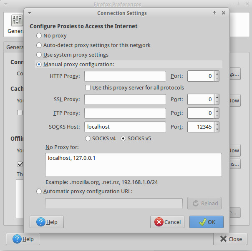
Task: Click into the HTTP Proxy host field
Action: (125, 76)
